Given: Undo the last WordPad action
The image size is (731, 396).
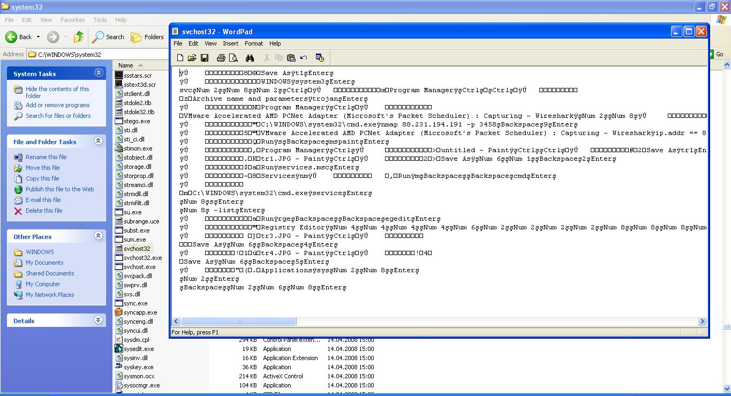Looking at the screenshot, I should click(x=304, y=58).
